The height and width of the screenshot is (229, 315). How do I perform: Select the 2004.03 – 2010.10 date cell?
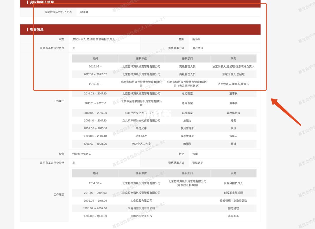tap(95, 128)
